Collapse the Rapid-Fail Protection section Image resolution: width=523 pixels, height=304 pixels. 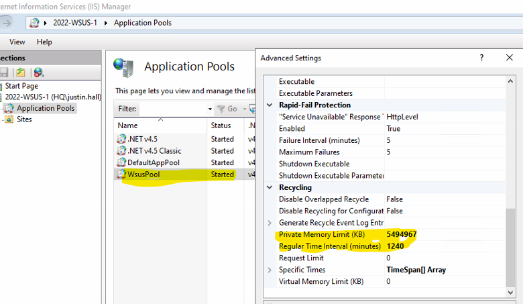270,105
